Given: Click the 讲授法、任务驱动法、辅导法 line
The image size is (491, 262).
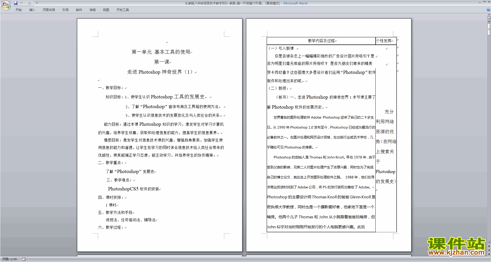Looking at the screenshot, I should (x=131, y=220).
